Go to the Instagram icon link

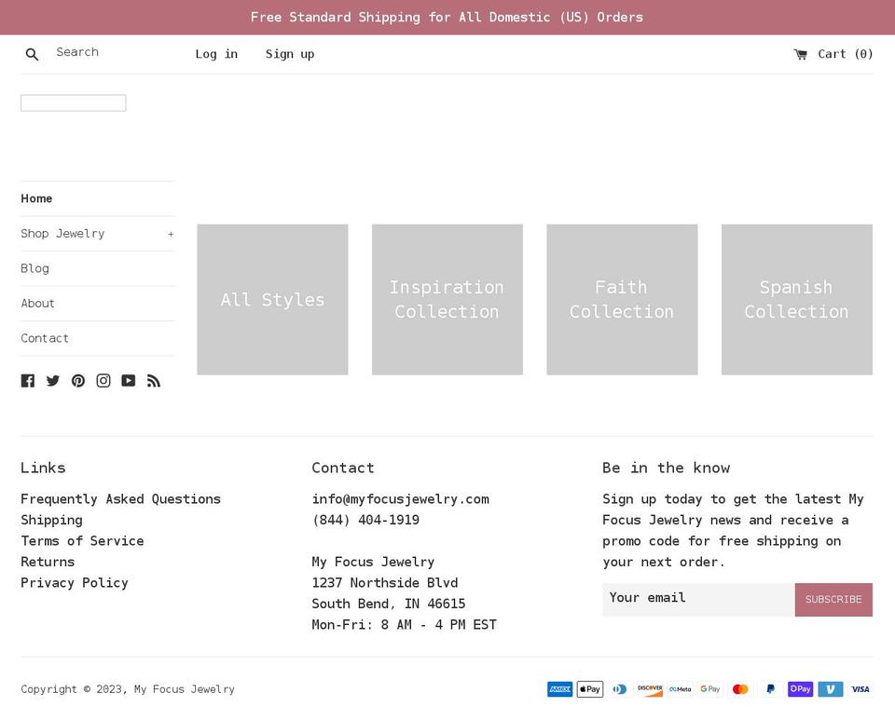pos(103,381)
